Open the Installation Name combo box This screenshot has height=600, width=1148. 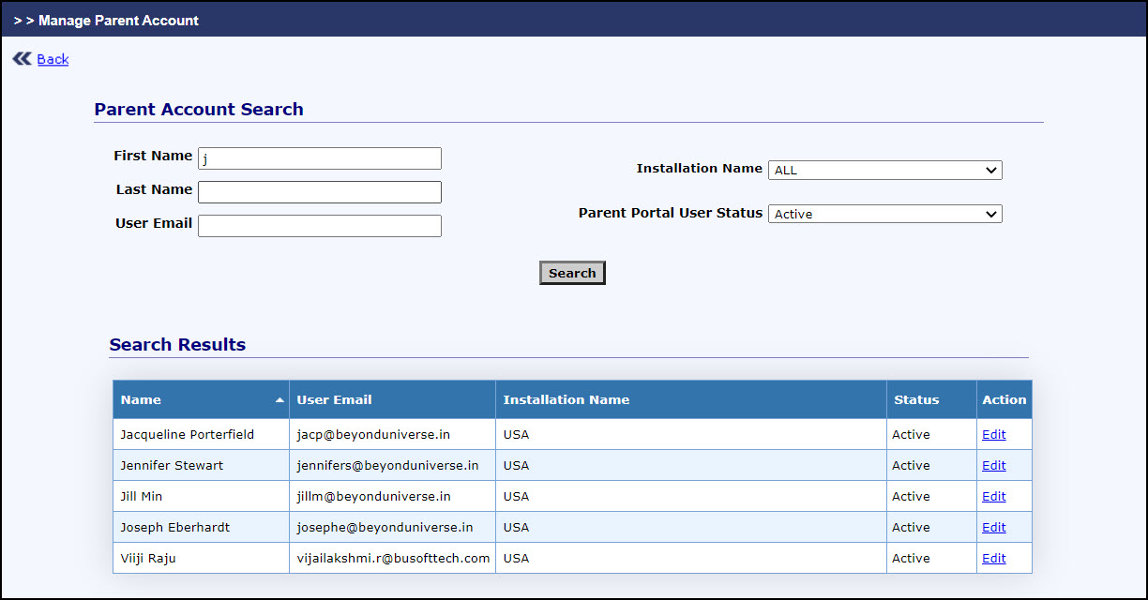[x=884, y=170]
